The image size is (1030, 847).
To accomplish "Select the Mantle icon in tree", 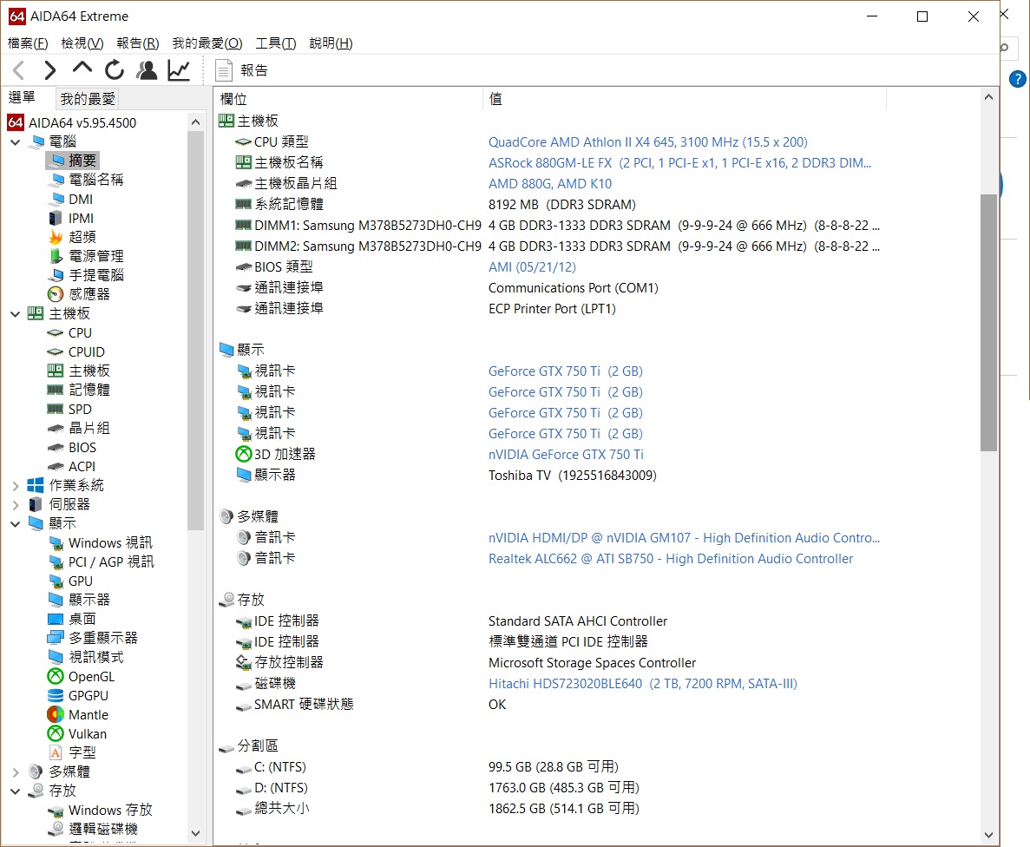I will coord(56,715).
